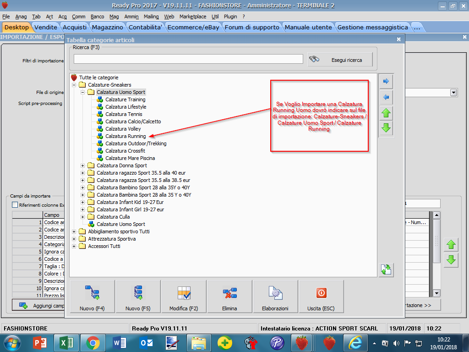Open Excel from the taskbar
The height and width of the screenshot is (352, 469).
[x=66, y=343]
